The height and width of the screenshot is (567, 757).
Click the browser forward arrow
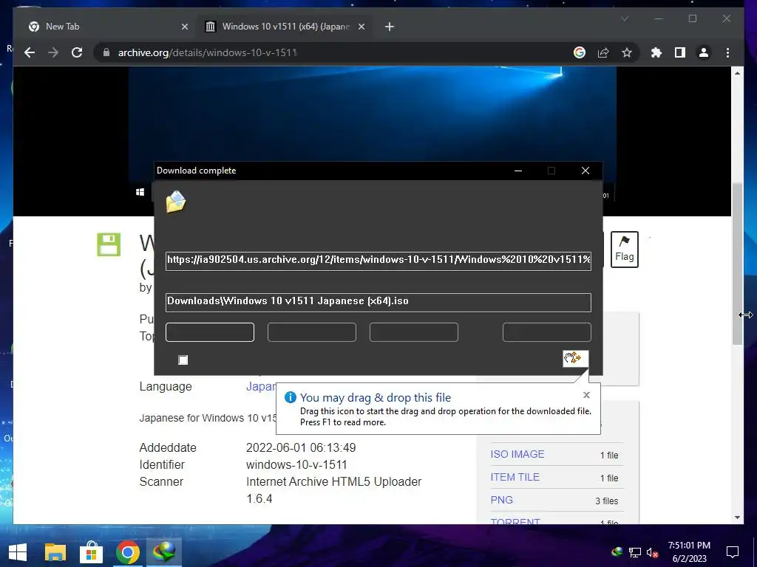[x=53, y=52]
